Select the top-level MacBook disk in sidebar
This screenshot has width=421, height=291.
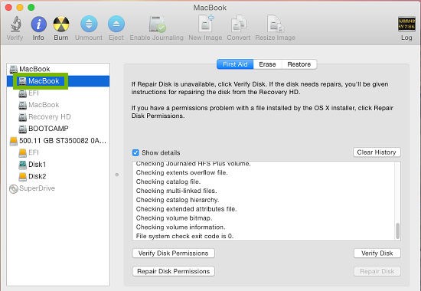tap(58, 69)
